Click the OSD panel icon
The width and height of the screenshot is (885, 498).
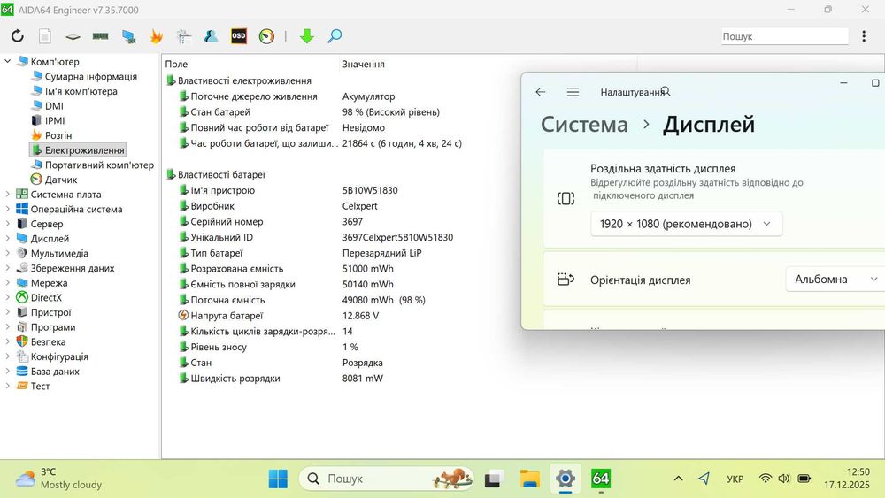click(x=239, y=36)
